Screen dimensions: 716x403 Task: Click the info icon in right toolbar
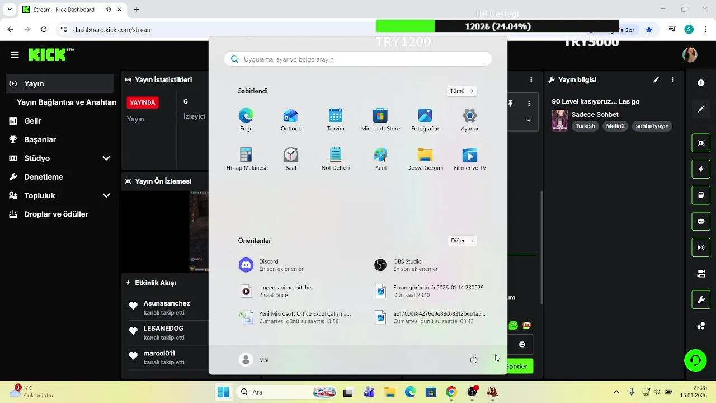click(701, 83)
